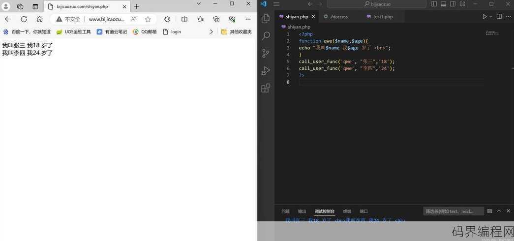Open the 输出 panel tab
Image resolution: width=514 pixels, height=241 pixels.
point(302,211)
